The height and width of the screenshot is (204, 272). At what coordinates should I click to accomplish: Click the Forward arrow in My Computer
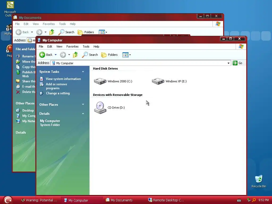tap(63, 55)
